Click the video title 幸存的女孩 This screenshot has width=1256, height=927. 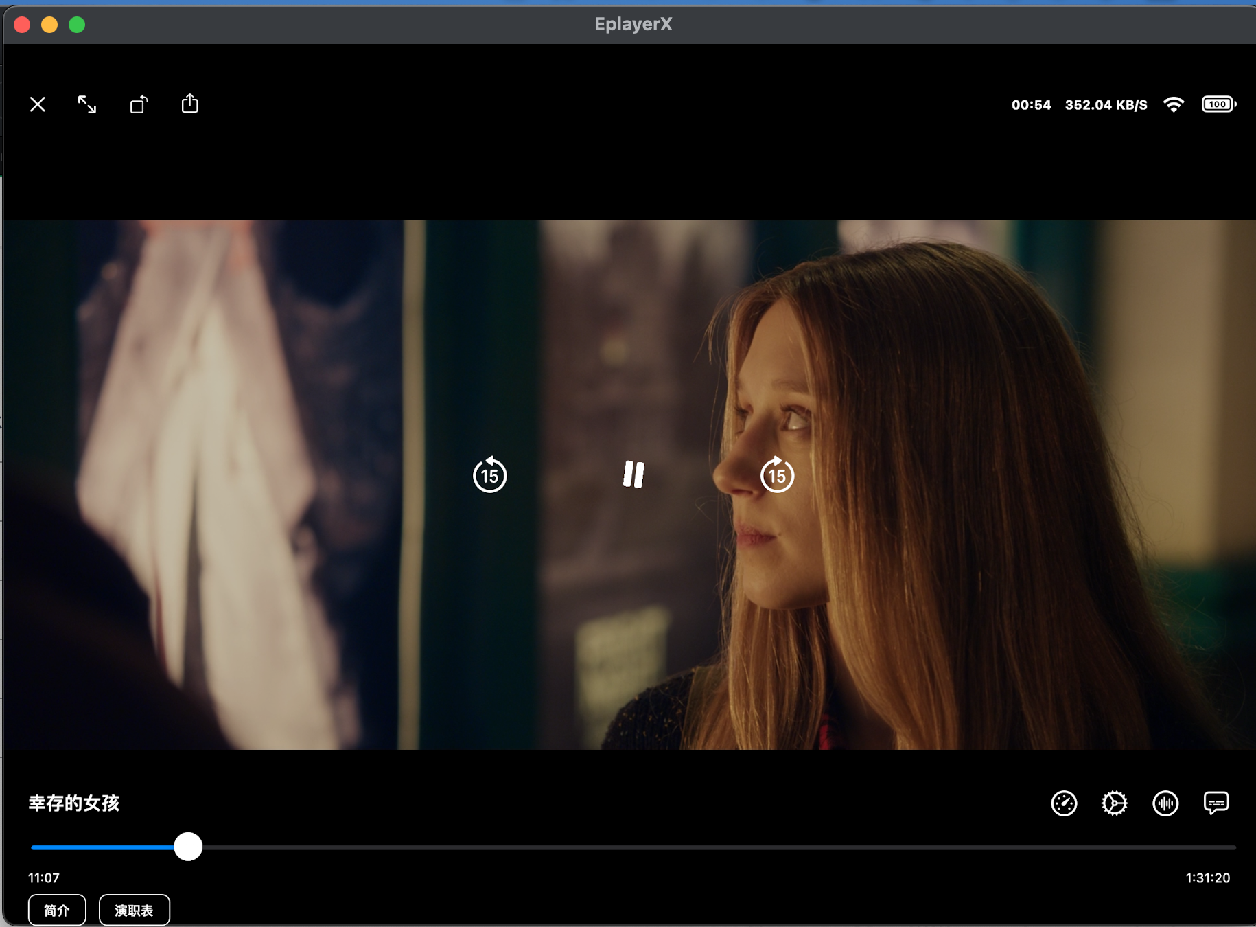[x=74, y=803]
